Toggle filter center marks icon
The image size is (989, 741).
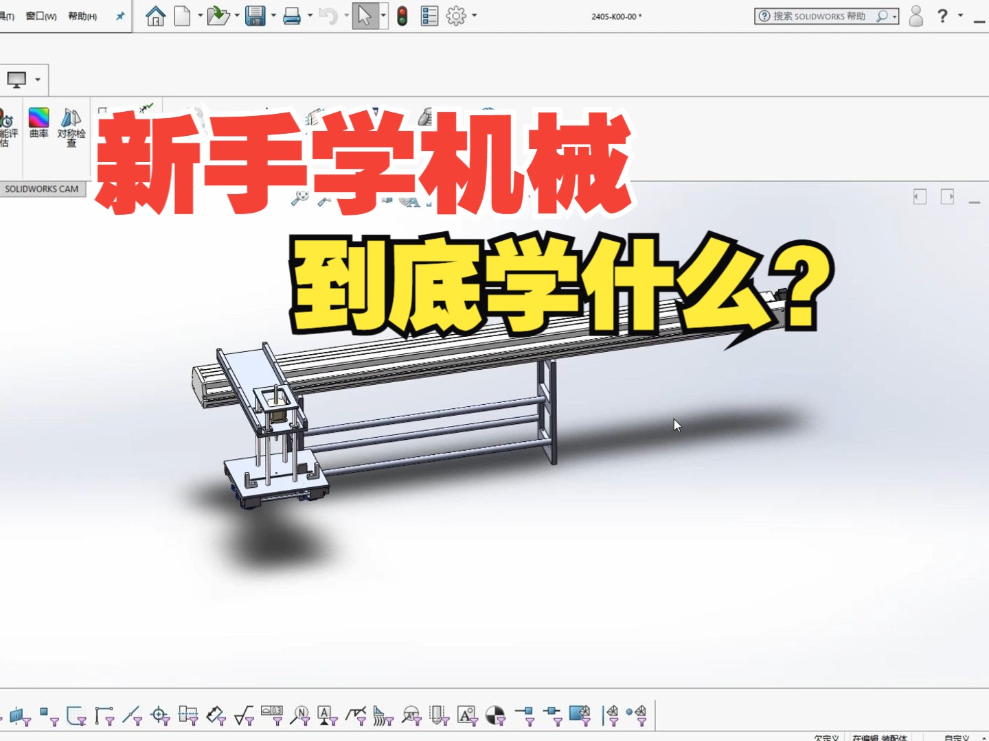click(x=160, y=716)
